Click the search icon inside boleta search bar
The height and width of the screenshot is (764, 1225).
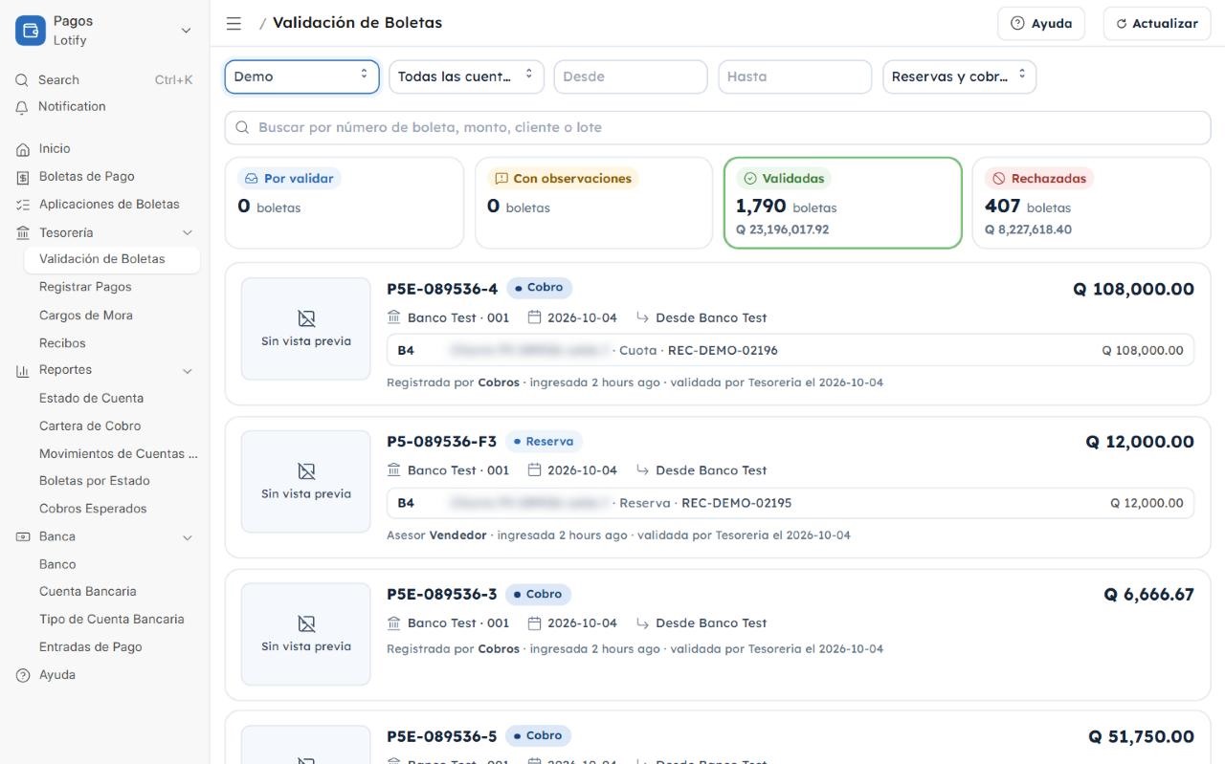coord(241,127)
